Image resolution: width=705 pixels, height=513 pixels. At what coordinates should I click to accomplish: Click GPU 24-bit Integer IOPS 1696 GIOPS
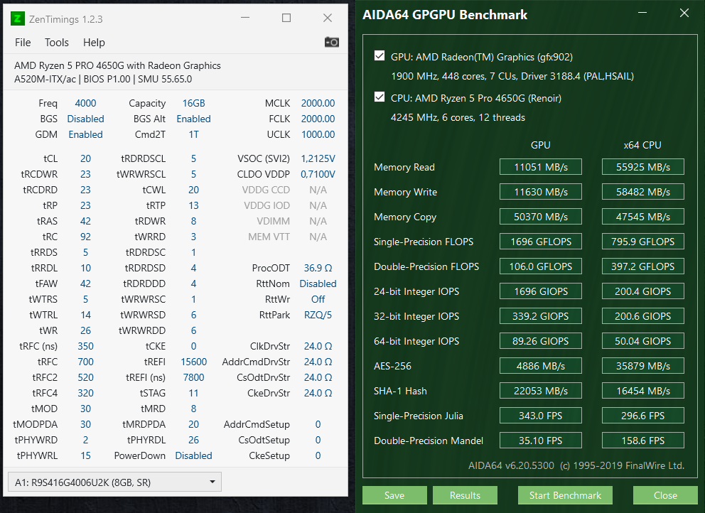coord(540,291)
